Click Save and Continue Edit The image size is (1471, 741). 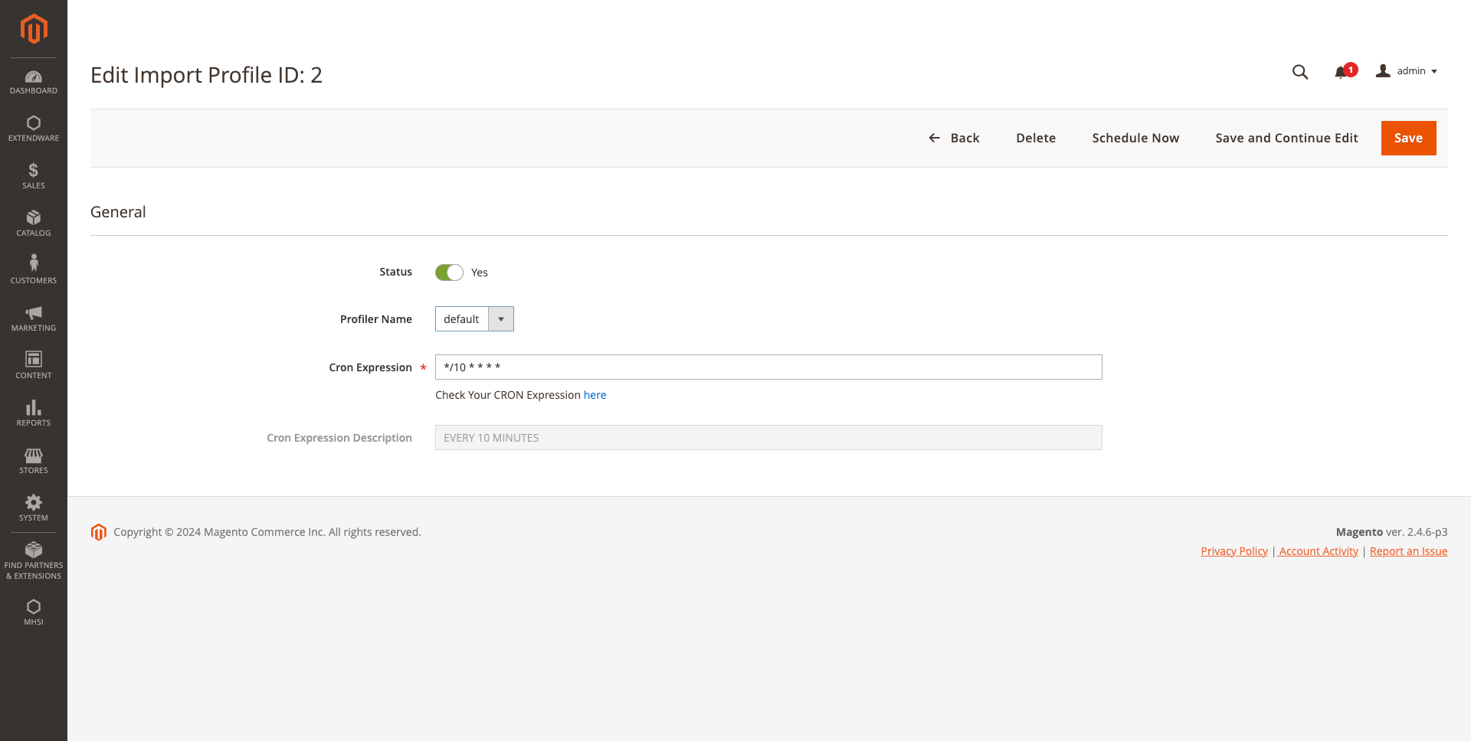pyautogui.click(x=1286, y=138)
